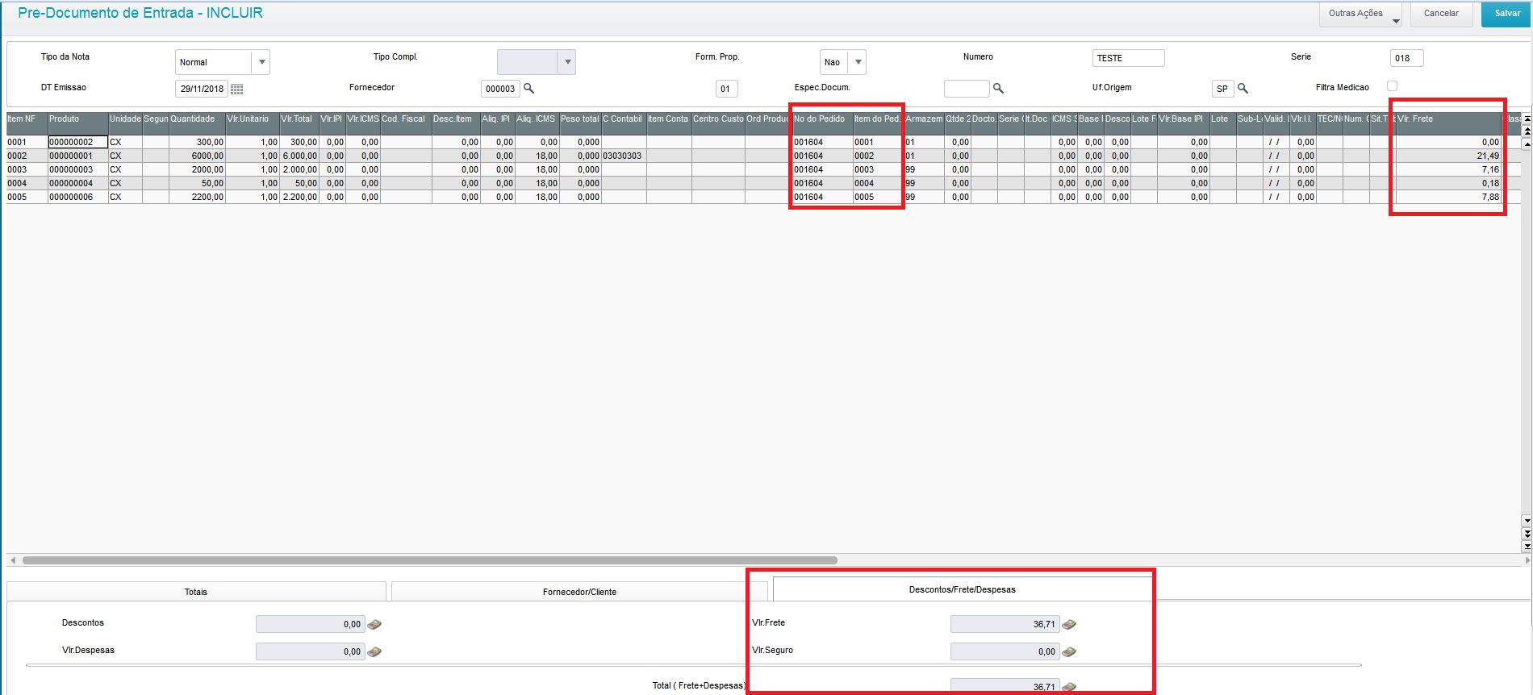Click freight value cell 21,49

(x=1448, y=156)
